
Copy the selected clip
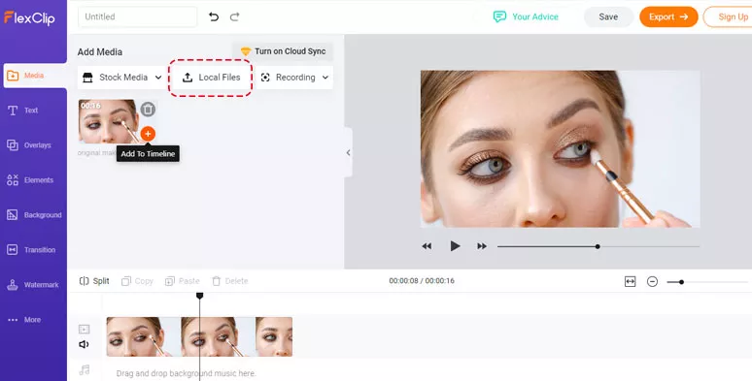pyautogui.click(x=137, y=281)
